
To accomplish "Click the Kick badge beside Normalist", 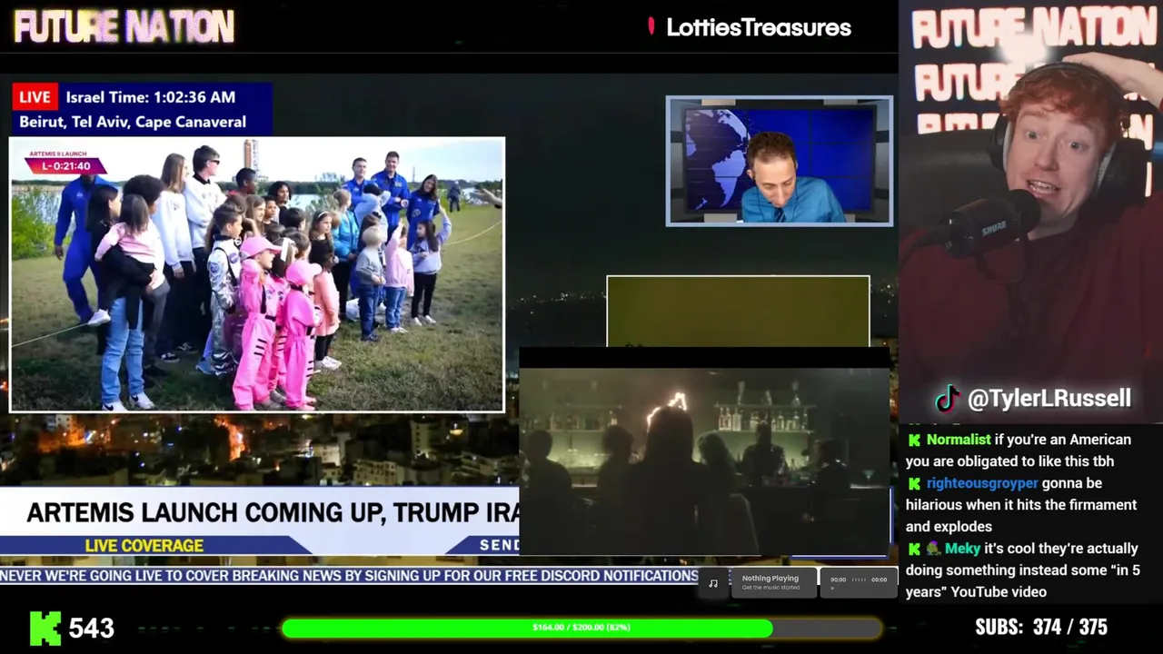I will pos(913,440).
